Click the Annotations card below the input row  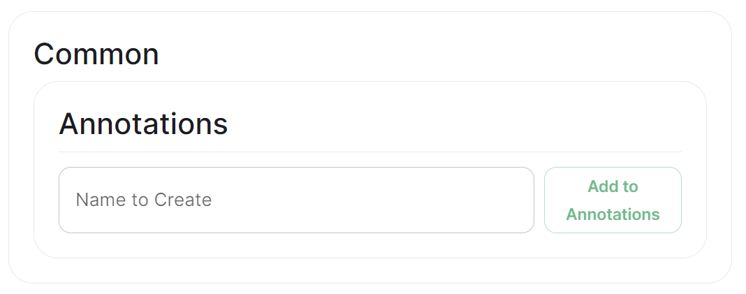pos(370,246)
